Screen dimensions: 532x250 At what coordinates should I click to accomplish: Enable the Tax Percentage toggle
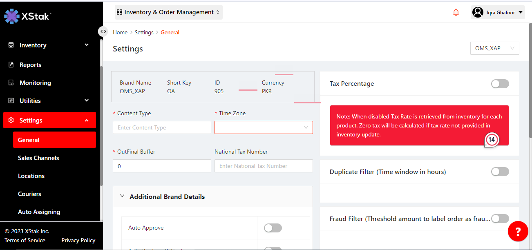pyautogui.click(x=500, y=84)
